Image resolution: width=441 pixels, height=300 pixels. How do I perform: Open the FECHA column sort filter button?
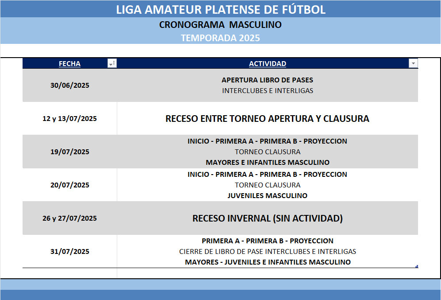[x=112, y=64]
